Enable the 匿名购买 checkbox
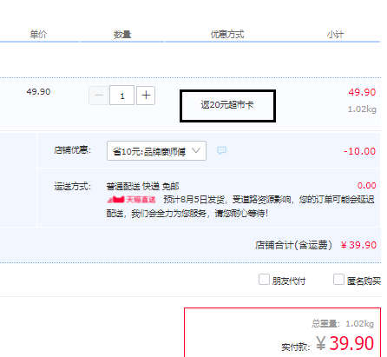 click(338, 280)
